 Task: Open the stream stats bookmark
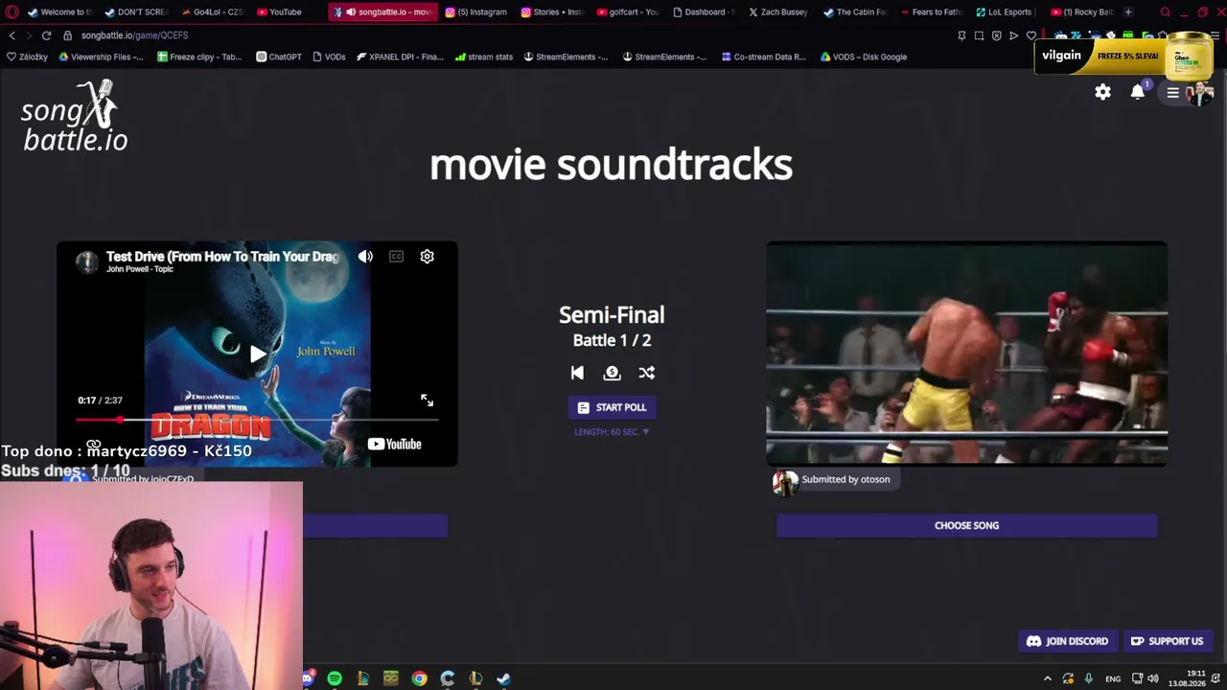click(484, 57)
